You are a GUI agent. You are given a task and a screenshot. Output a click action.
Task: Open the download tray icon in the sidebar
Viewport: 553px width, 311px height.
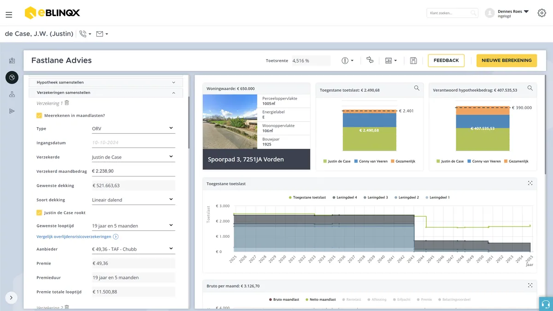click(x=12, y=94)
